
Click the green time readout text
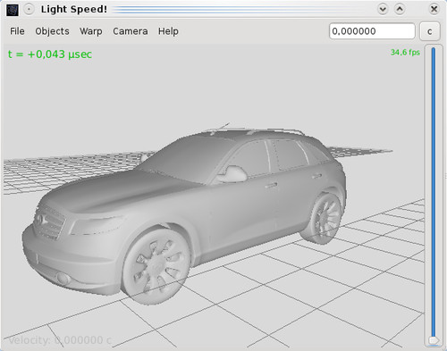click(50, 54)
